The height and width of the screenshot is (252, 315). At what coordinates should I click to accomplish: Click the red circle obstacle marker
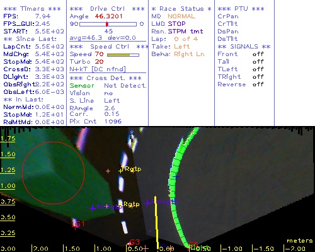pos(53,173)
